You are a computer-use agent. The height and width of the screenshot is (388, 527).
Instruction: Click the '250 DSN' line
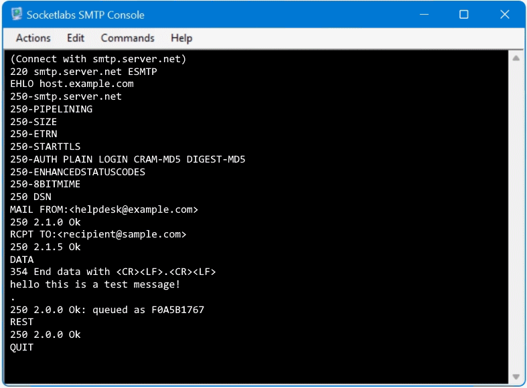click(31, 197)
